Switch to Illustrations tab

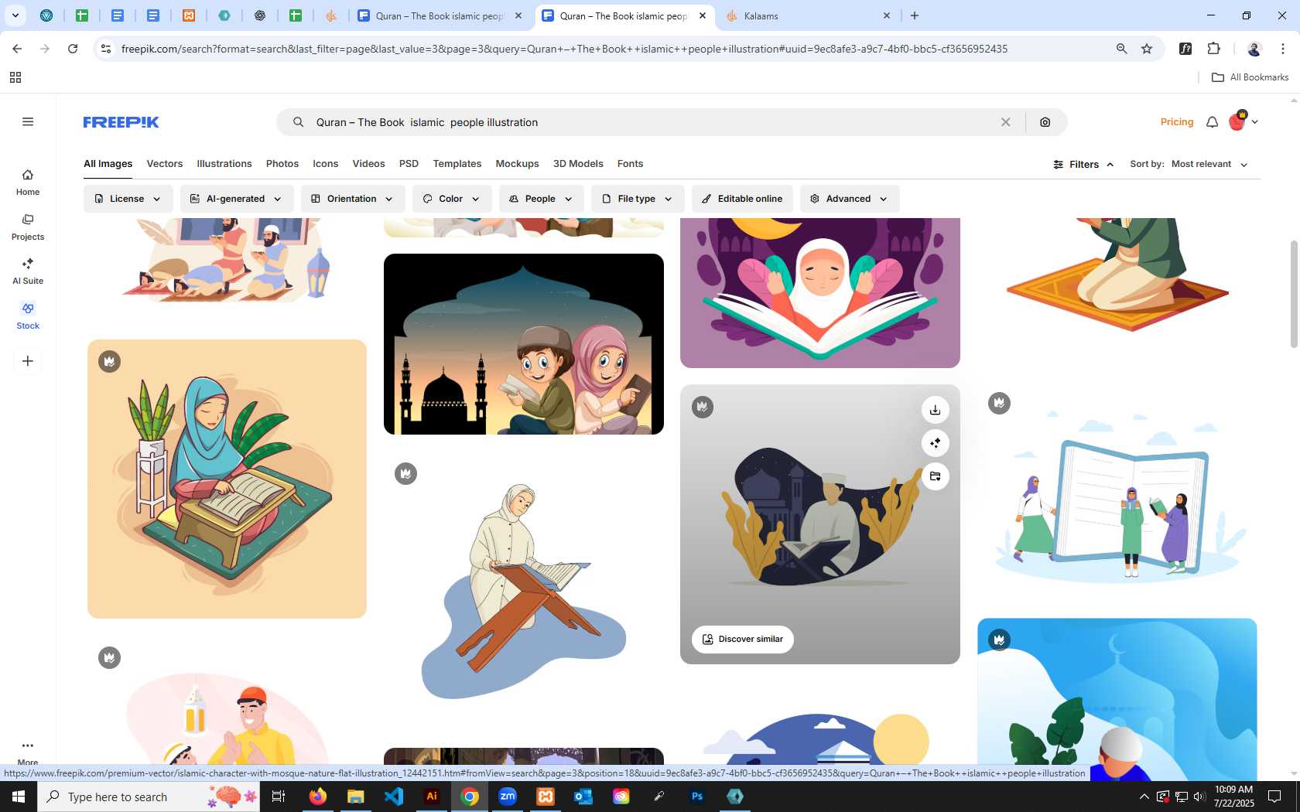tap(224, 164)
